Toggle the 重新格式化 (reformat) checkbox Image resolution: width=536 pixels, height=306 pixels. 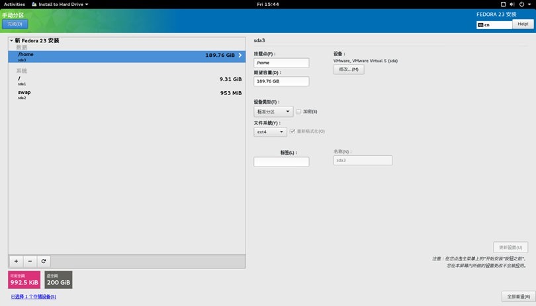click(292, 132)
